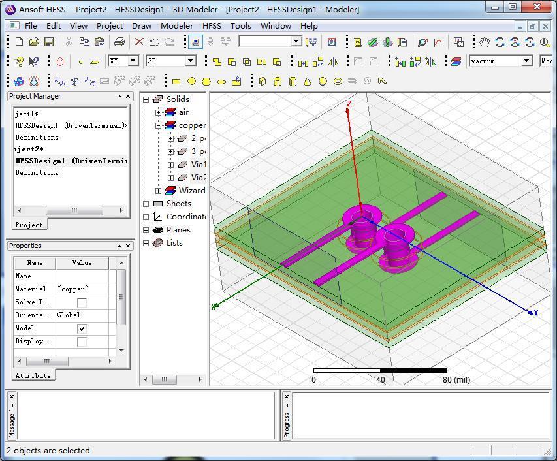Click the Assign material layered icon

(456, 62)
